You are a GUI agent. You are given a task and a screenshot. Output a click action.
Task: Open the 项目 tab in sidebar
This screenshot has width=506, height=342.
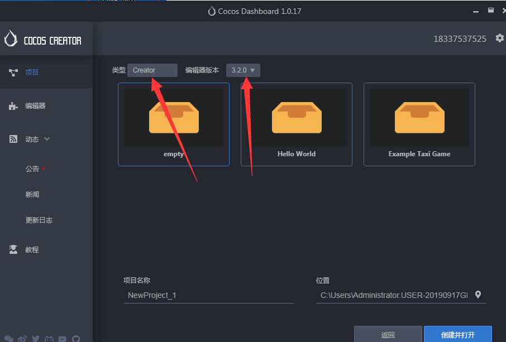point(46,72)
